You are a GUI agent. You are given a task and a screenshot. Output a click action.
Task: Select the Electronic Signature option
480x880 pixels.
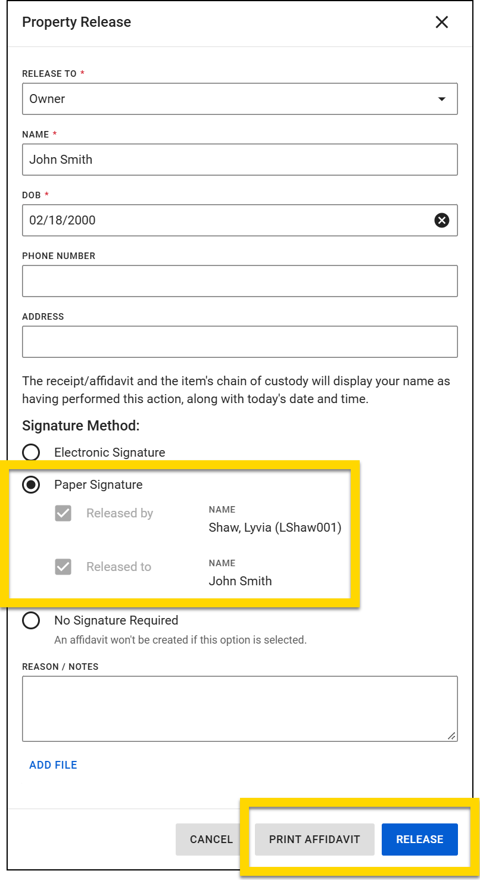31,452
